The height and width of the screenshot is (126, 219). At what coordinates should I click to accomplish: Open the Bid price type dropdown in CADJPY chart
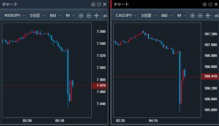pyautogui.click(x=166, y=16)
